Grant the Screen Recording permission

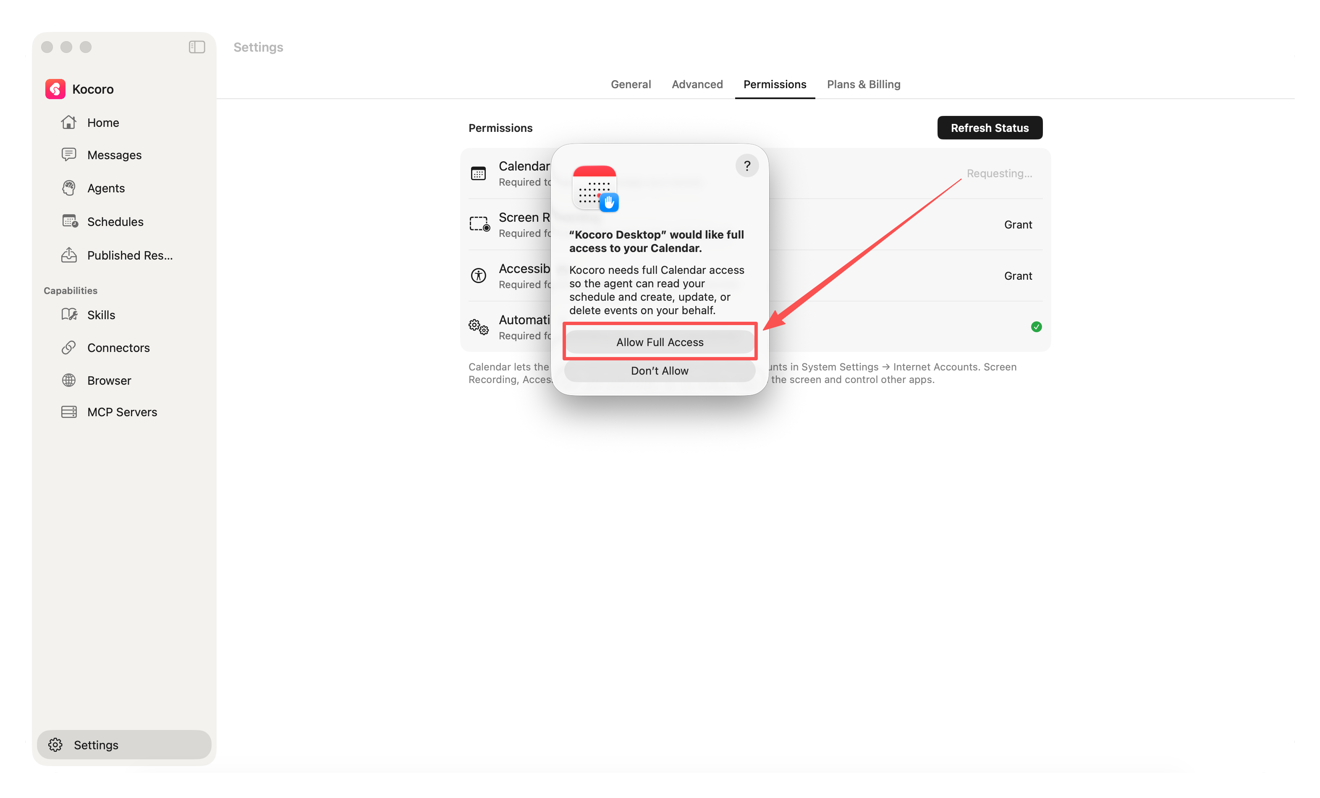(x=1018, y=225)
